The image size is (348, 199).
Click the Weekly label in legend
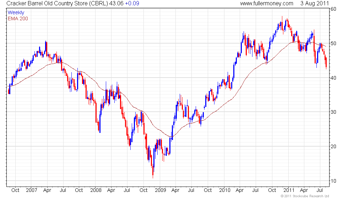[16, 13]
